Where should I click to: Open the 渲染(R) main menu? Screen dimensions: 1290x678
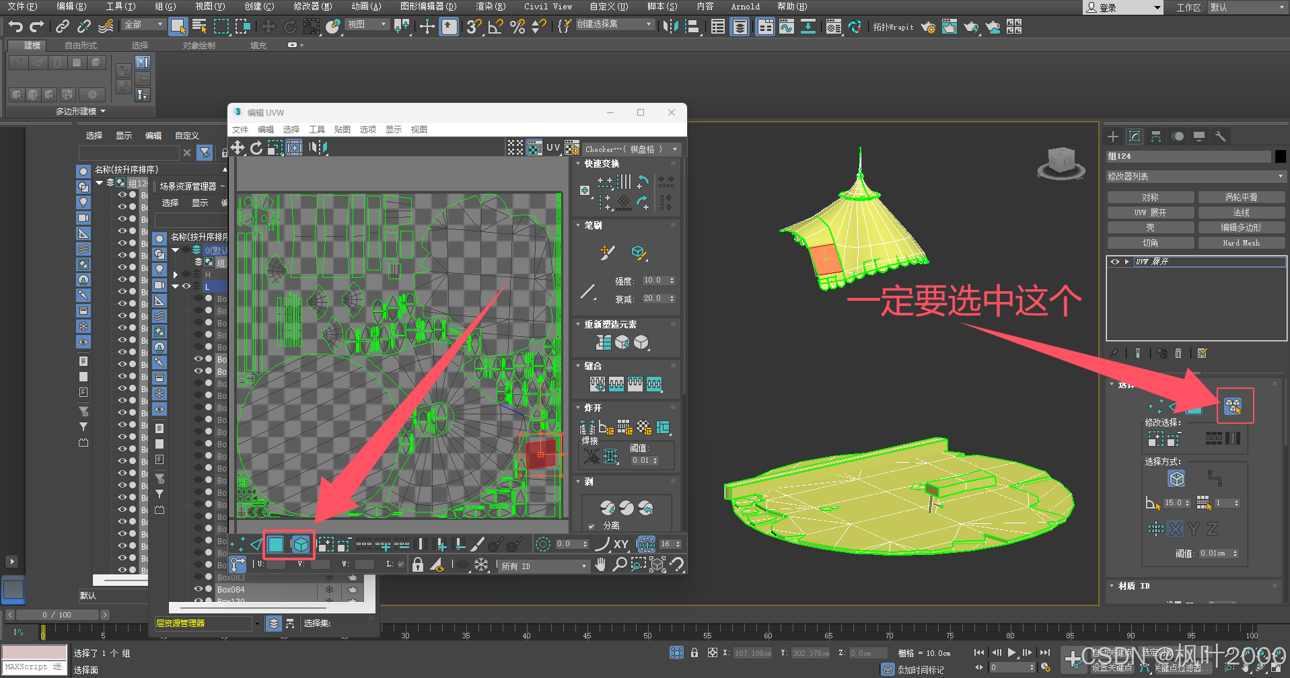tap(491, 6)
